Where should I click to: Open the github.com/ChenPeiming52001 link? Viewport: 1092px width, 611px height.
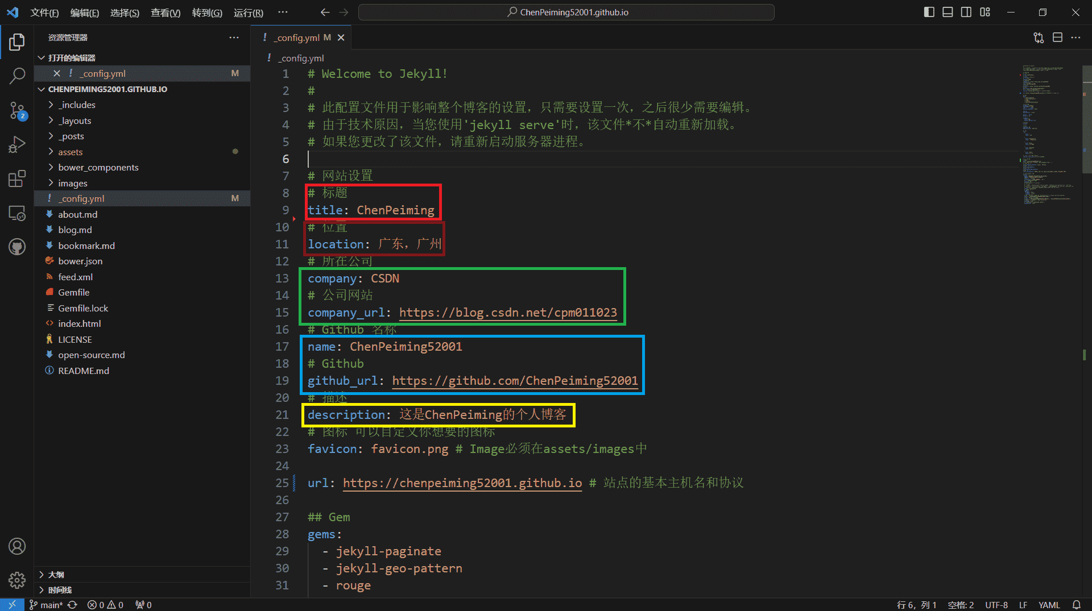tap(515, 381)
